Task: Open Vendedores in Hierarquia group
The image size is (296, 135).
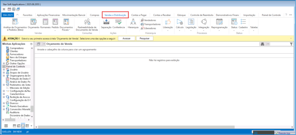Action: point(149,20)
